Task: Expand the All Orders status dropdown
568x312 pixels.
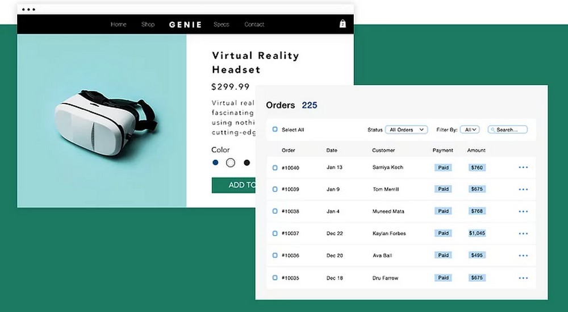Action: [x=407, y=130]
